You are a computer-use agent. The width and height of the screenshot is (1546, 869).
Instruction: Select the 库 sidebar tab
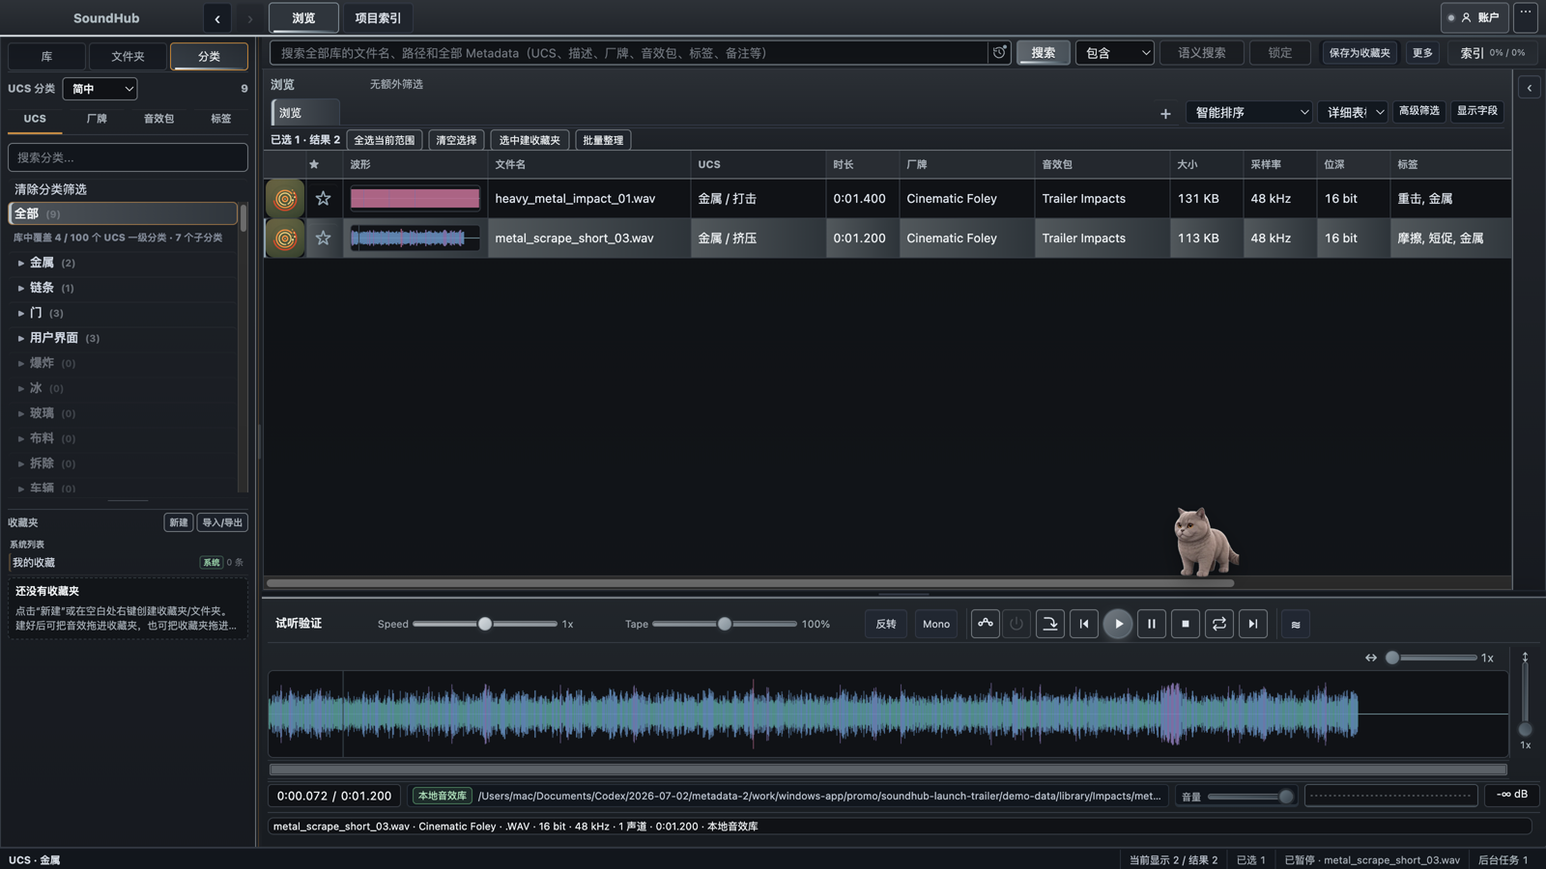tap(46, 56)
